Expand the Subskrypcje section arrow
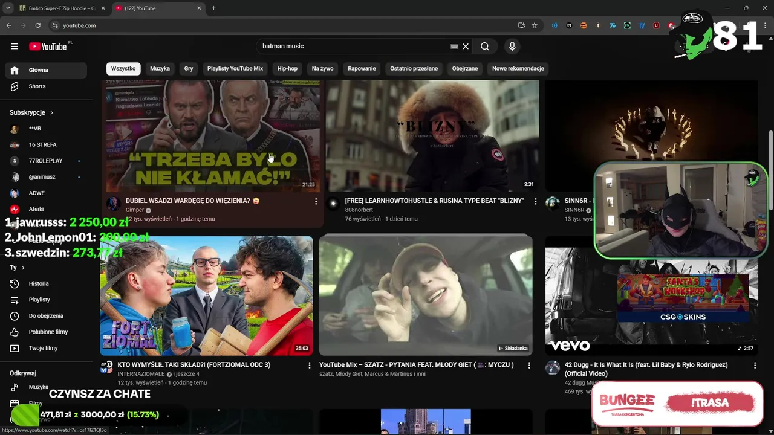Viewport: 774px width, 435px height. (x=51, y=113)
